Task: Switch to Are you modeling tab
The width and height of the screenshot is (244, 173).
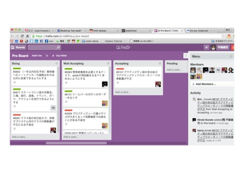Action: click(x=200, y=31)
